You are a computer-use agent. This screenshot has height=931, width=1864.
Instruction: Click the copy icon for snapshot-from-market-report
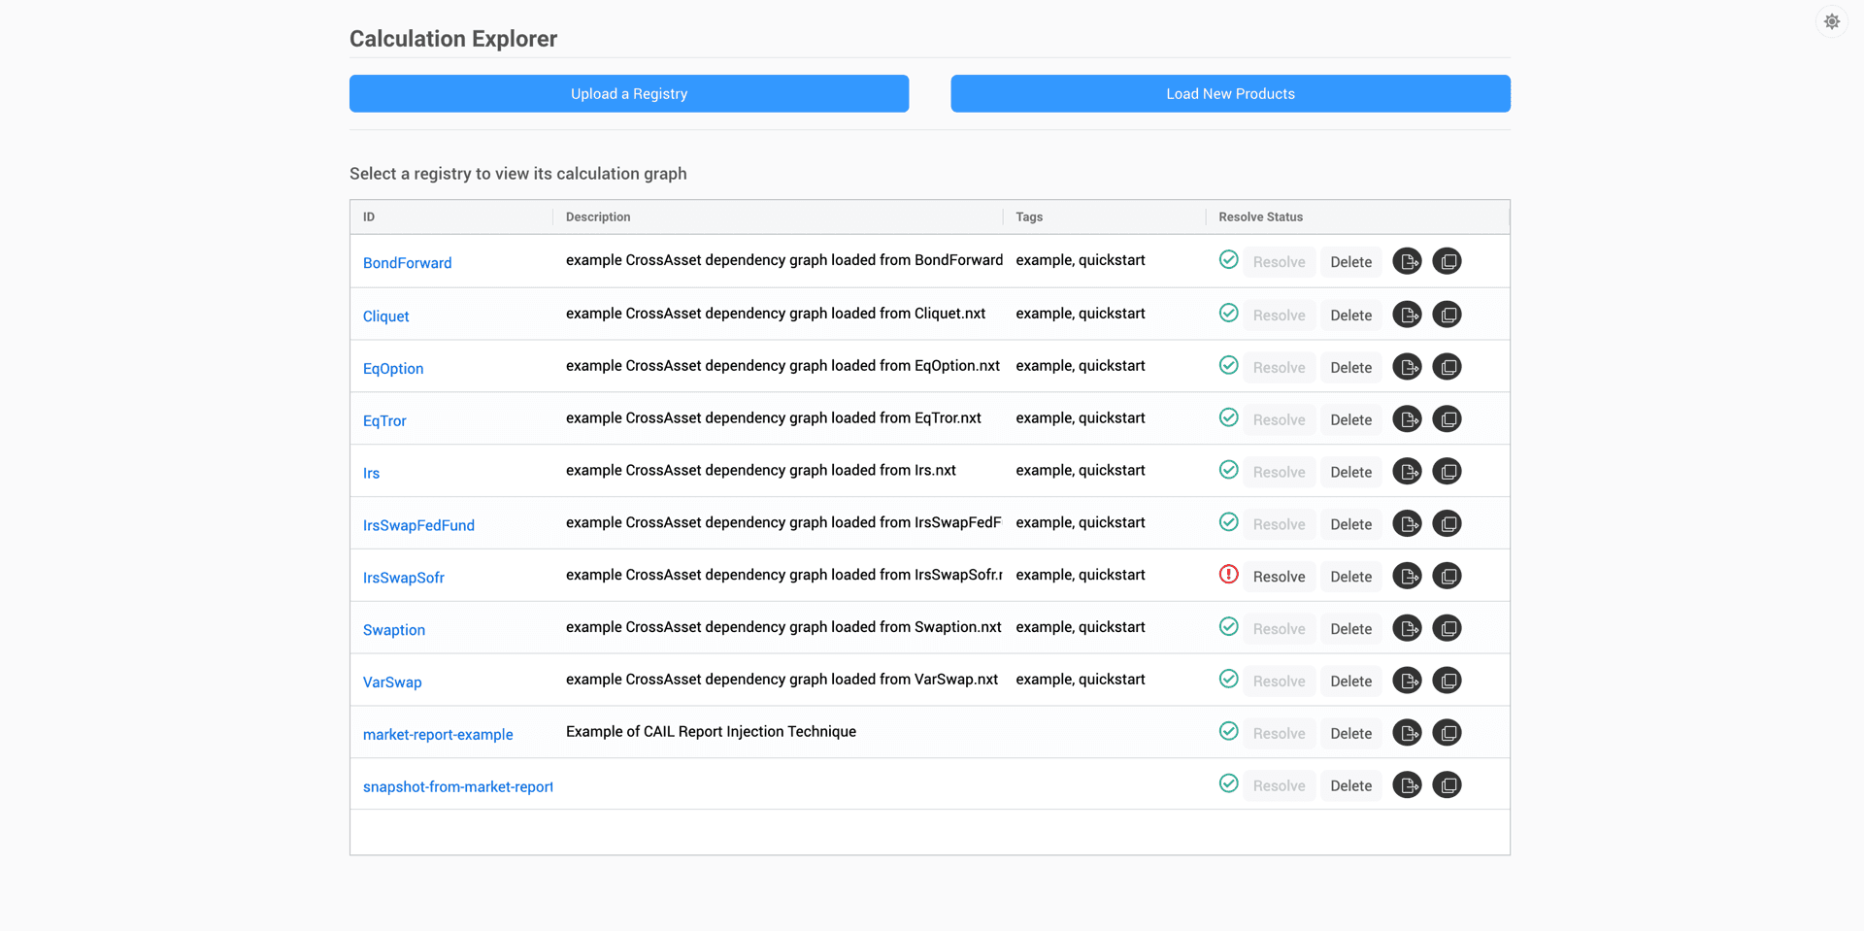(x=1448, y=783)
